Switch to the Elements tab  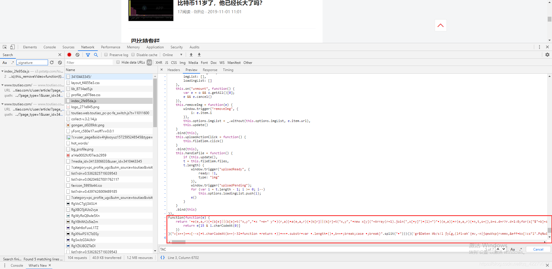[30, 47]
